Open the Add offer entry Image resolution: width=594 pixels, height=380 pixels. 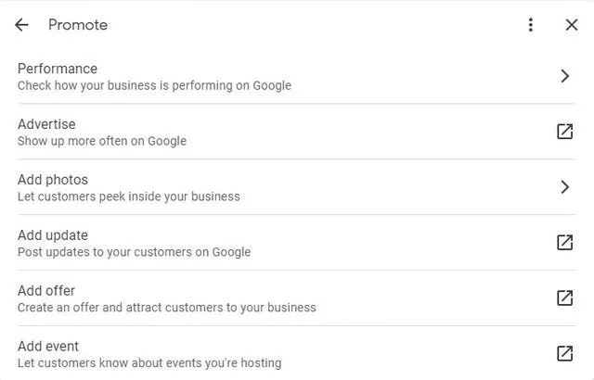(297, 298)
